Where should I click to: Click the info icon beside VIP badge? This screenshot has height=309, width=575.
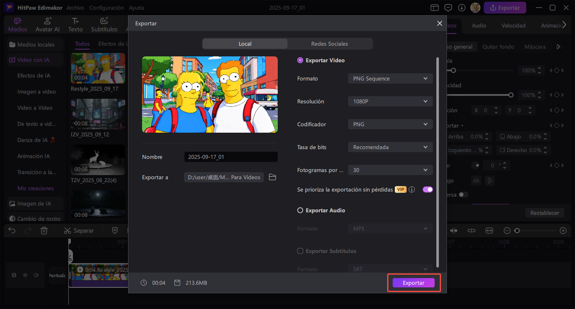pos(412,189)
